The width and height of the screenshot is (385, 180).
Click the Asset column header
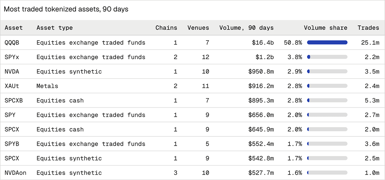tap(13, 27)
